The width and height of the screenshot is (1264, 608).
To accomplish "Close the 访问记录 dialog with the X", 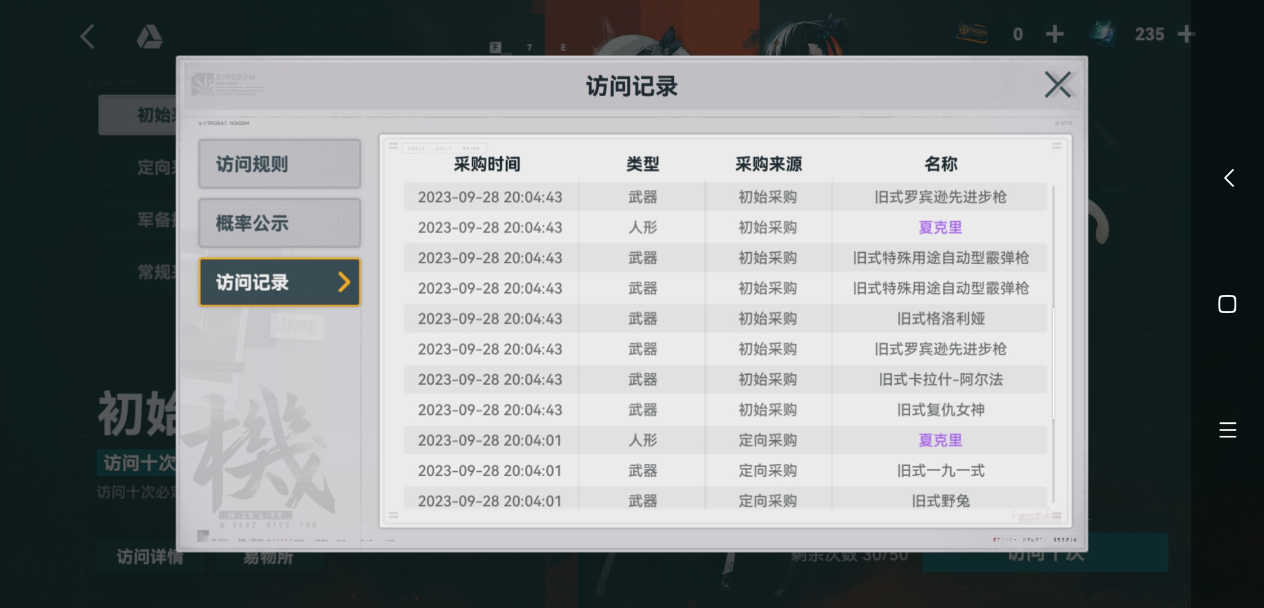I will (x=1058, y=85).
